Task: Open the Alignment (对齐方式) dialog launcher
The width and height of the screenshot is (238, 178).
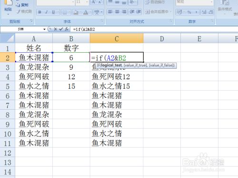Action: pyautogui.click(x=171, y=21)
